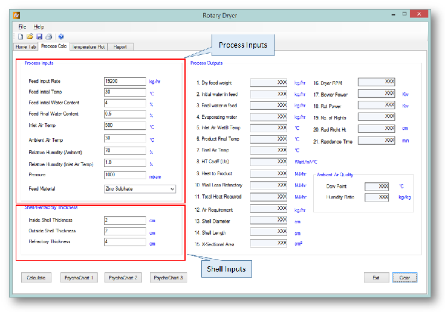Click the Save disk toolbar icon
Screen dimensions: 445x312
(x=39, y=37)
